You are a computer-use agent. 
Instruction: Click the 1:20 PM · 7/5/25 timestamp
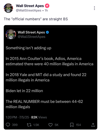tap(17, 117)
